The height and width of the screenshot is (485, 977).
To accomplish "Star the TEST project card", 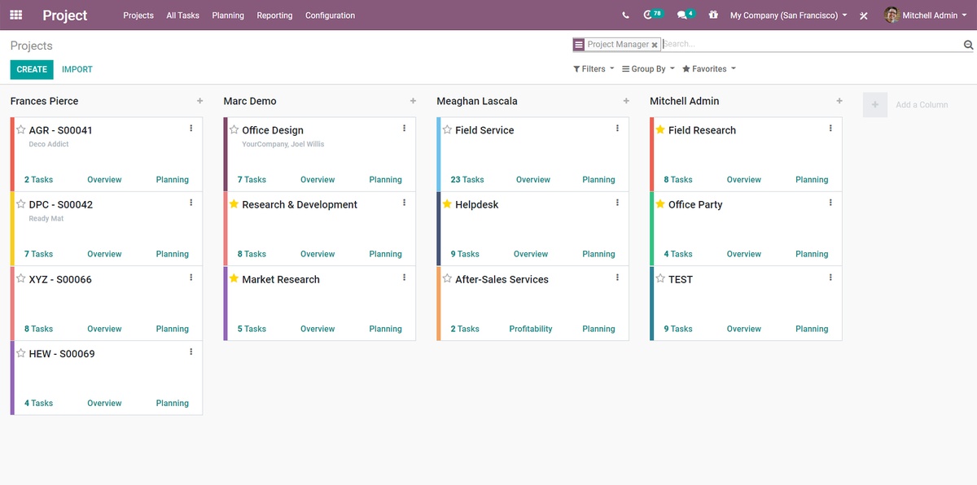I will (x=659, y=278).
